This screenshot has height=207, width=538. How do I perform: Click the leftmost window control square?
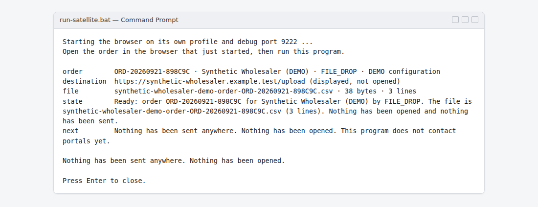click(x=455, y=20)
